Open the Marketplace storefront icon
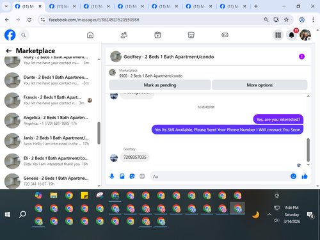 191,35
